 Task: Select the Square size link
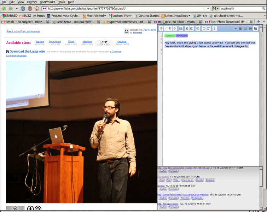tap(40, 41)
